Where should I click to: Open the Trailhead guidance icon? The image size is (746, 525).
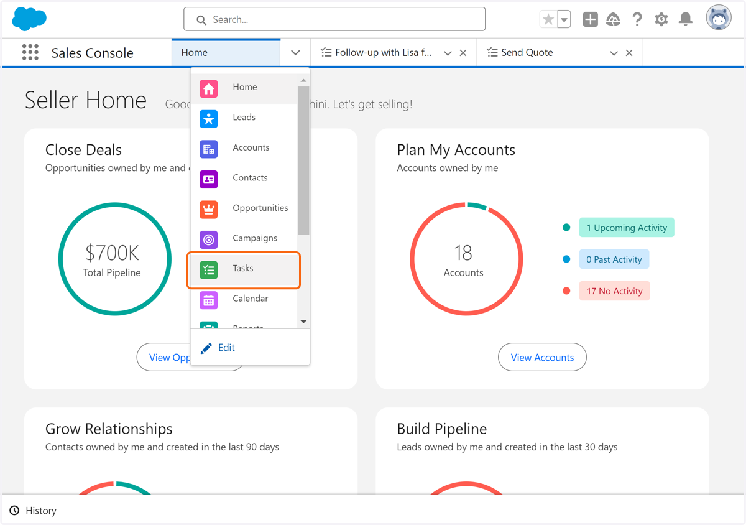pyautogui.click(x=614, y=19)
